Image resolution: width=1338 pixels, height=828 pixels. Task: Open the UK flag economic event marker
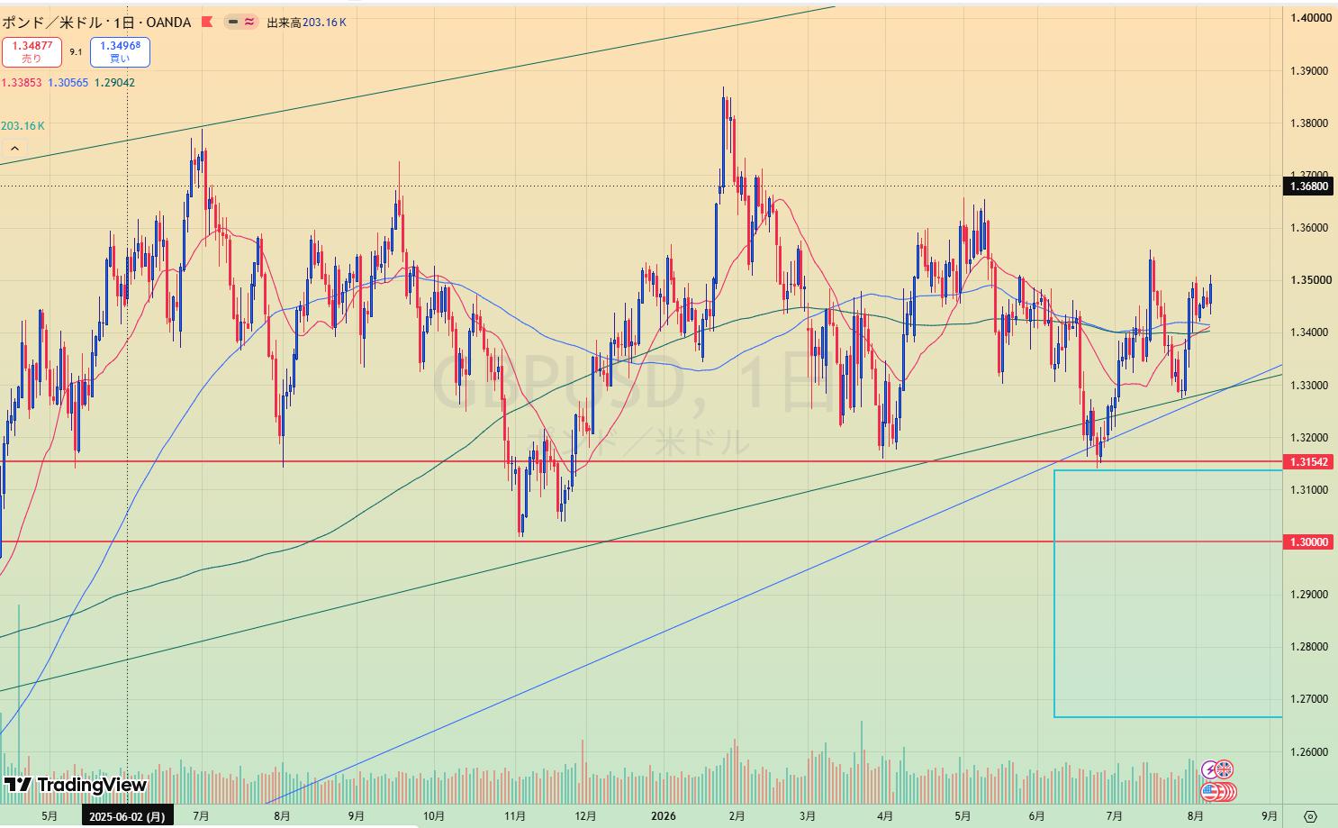(1224, 769)
